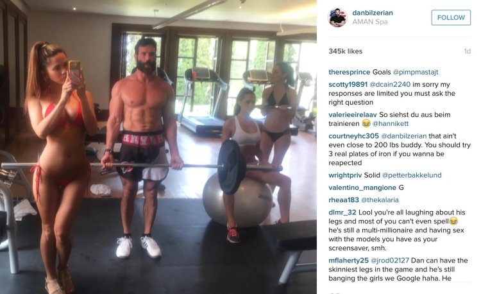
Task: Click the FOLLOW button
Action: [451, 17]
